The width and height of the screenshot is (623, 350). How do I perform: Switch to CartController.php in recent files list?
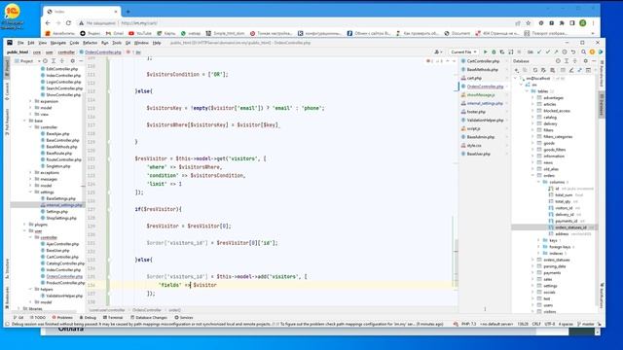pos(483,61)
